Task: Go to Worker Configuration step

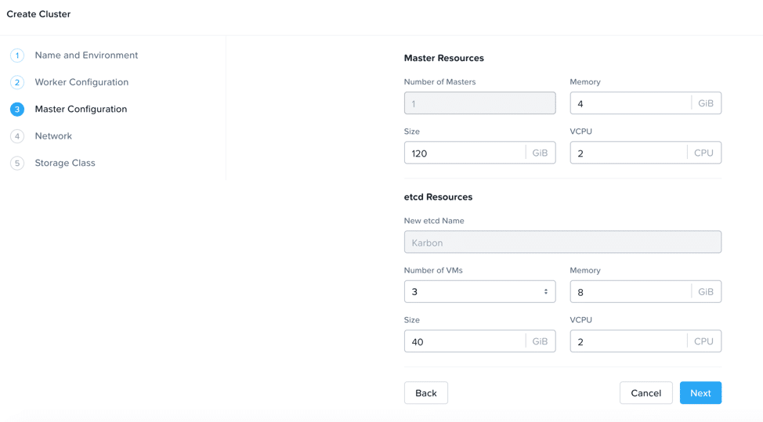Action: click(x=81, y=82)
